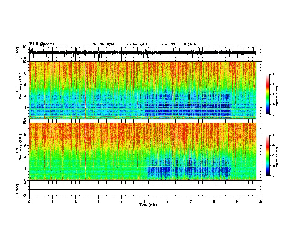
Task: Click time axis tick label "4"
Action: click(122, 202)
